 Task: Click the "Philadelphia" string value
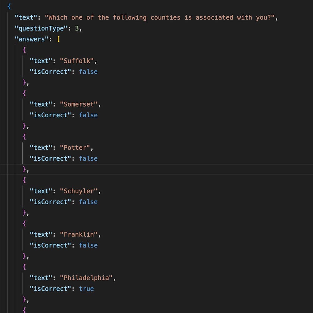[x=86, y=278]
